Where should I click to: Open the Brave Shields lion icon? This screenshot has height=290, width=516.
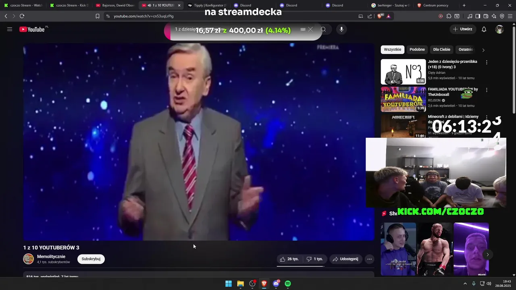[x=381, y=16]
